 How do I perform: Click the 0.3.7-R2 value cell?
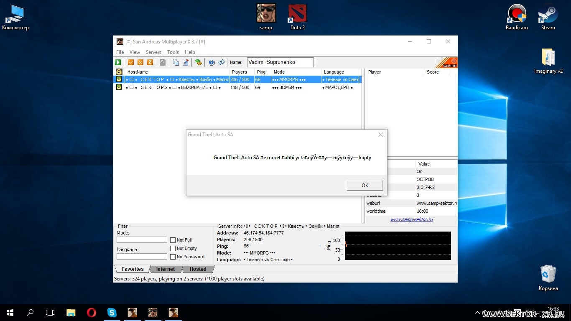click(x=426, y=187)
